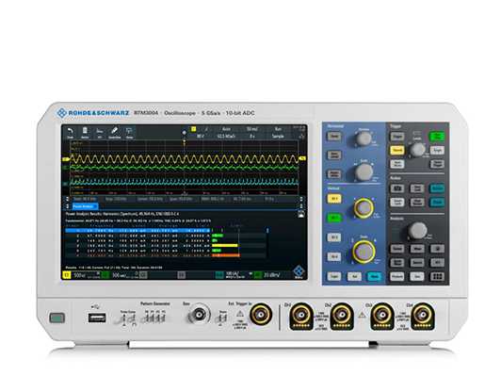Push the teal Autoset button
The height and width of the screenshot is (392, 501).
coord(437,188)
